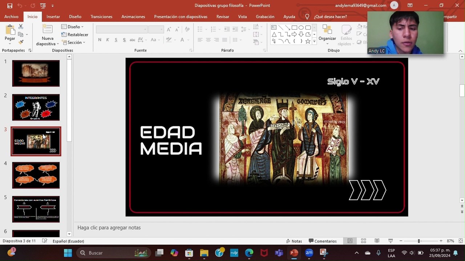Click the Copy icon in Portapapeles

(21, 34)
